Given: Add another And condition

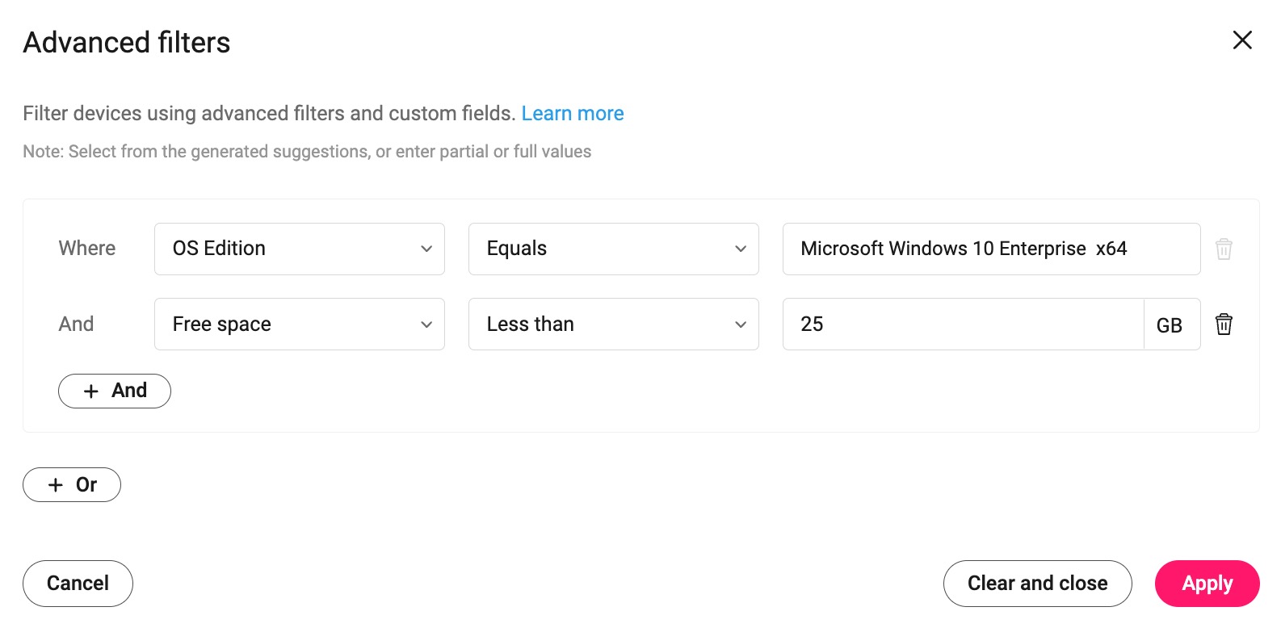Looking at the screenshot, I should click(x=115, y=391).
